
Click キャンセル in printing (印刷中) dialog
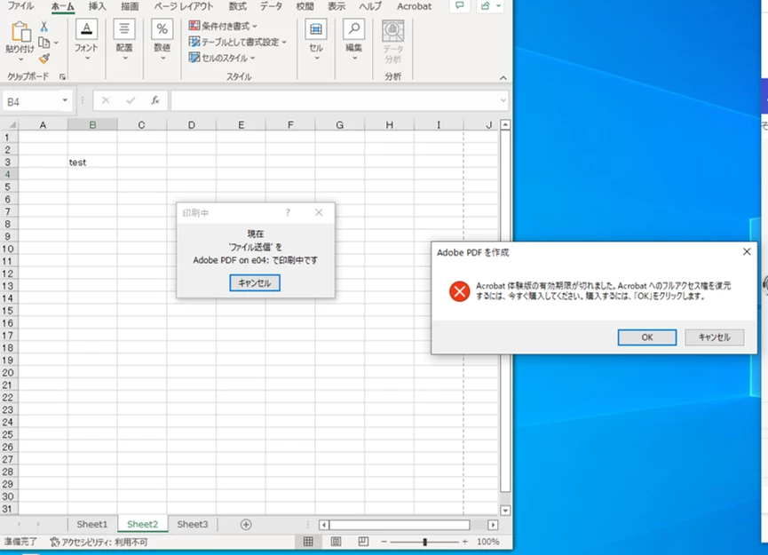click(x=255, y=282)
